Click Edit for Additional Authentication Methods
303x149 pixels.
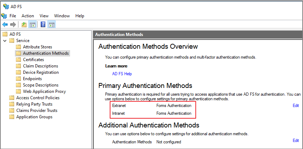(x=296, y=140)
